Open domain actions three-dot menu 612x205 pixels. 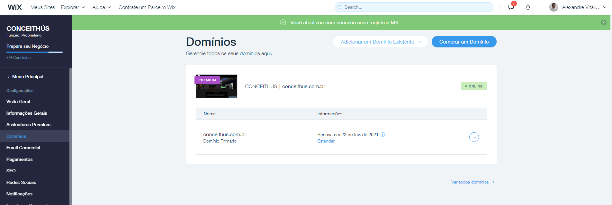click(x=474, y=137)
